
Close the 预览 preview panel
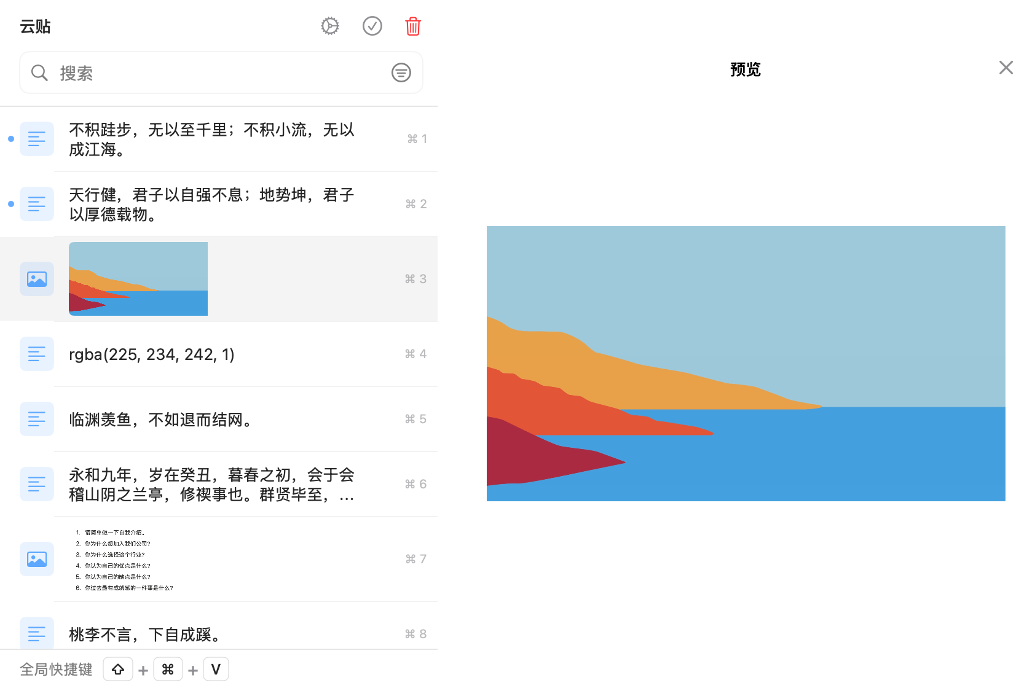pos(1006,68)
